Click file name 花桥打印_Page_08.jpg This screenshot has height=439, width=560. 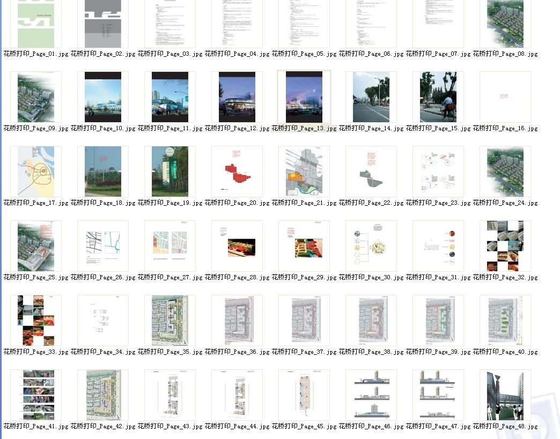[505, 54]
